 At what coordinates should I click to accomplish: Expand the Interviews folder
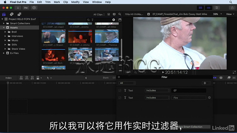(5, 36)
